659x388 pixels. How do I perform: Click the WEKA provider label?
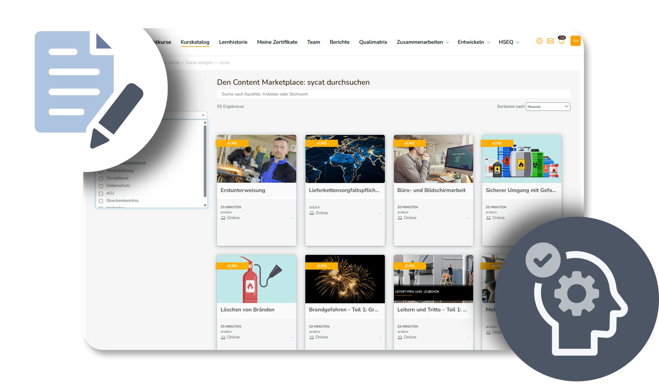314,207
